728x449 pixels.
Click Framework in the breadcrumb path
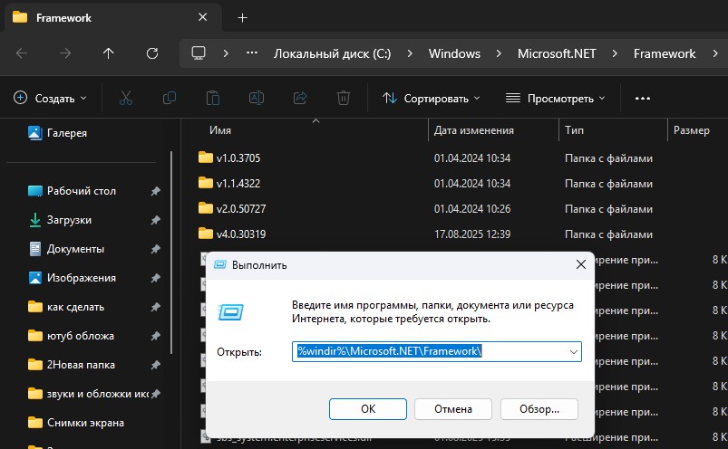tap(665, 53)
